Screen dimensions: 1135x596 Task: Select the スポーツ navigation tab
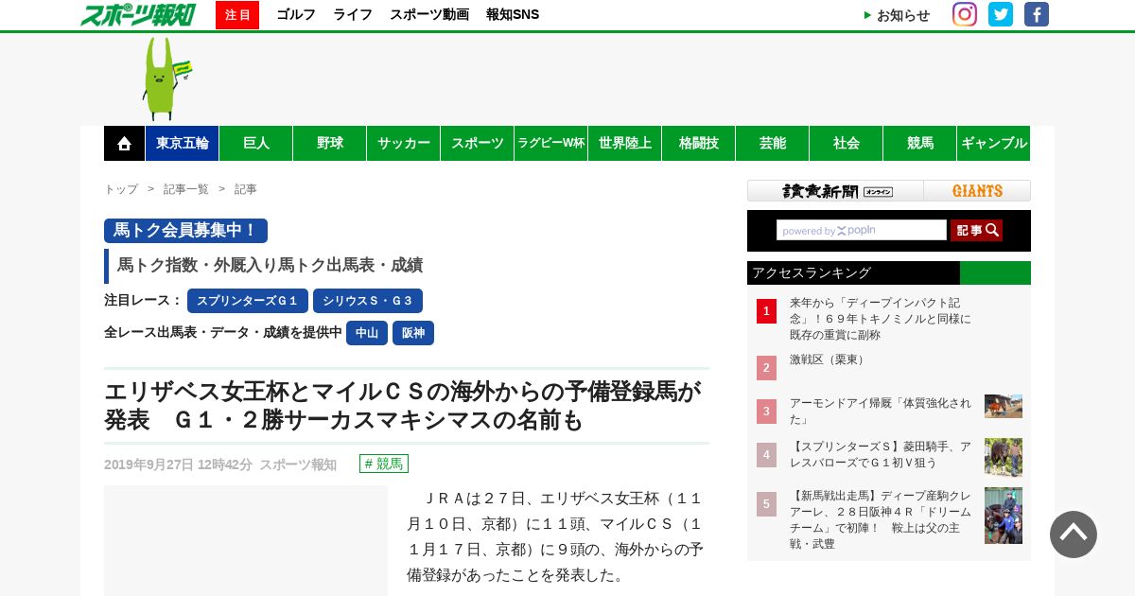tap(478, 144)
